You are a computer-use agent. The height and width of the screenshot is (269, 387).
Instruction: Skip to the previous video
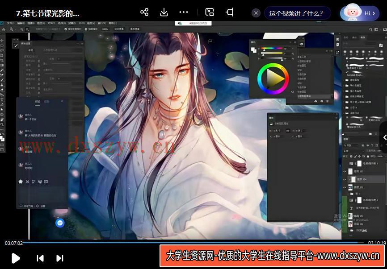click(x=40, y=258)
